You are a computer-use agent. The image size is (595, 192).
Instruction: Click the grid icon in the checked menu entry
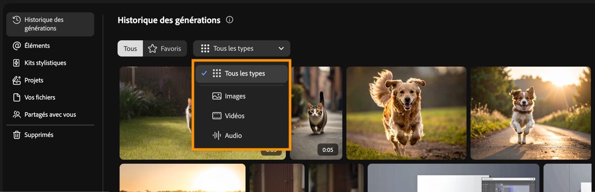pos(217,73)
